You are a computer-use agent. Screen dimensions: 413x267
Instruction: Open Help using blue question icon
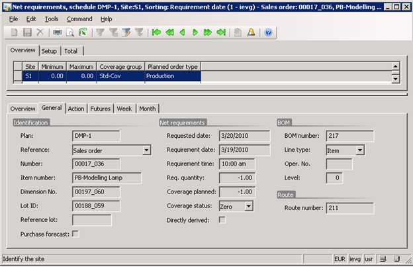(x=268, y=32)
